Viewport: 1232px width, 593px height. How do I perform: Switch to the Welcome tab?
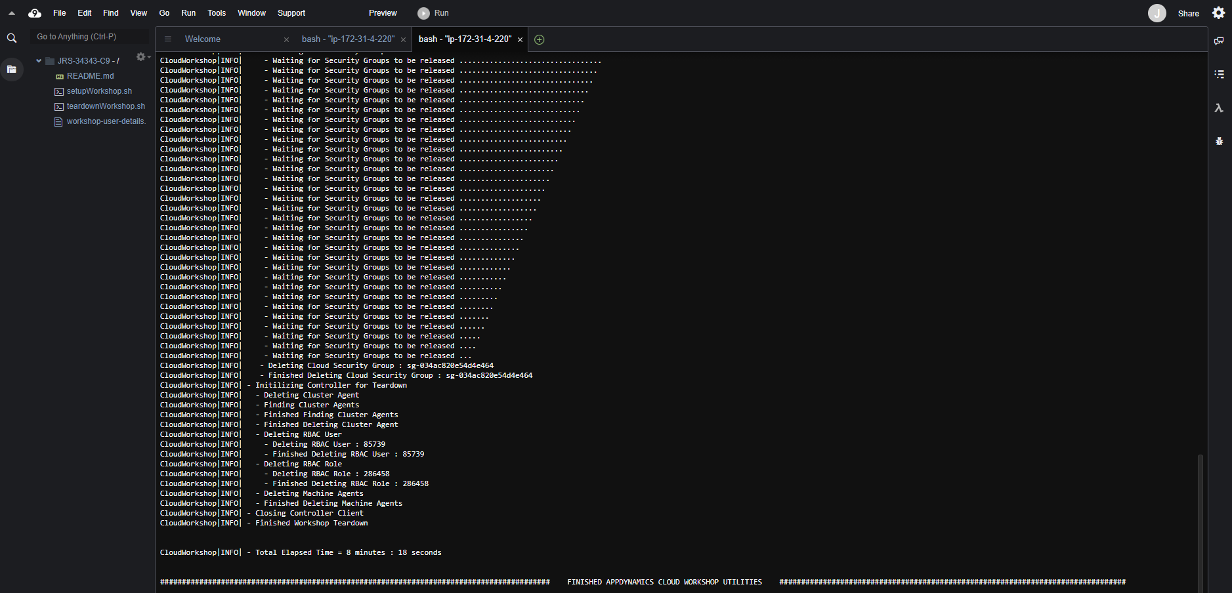click(x=203, y=39)
